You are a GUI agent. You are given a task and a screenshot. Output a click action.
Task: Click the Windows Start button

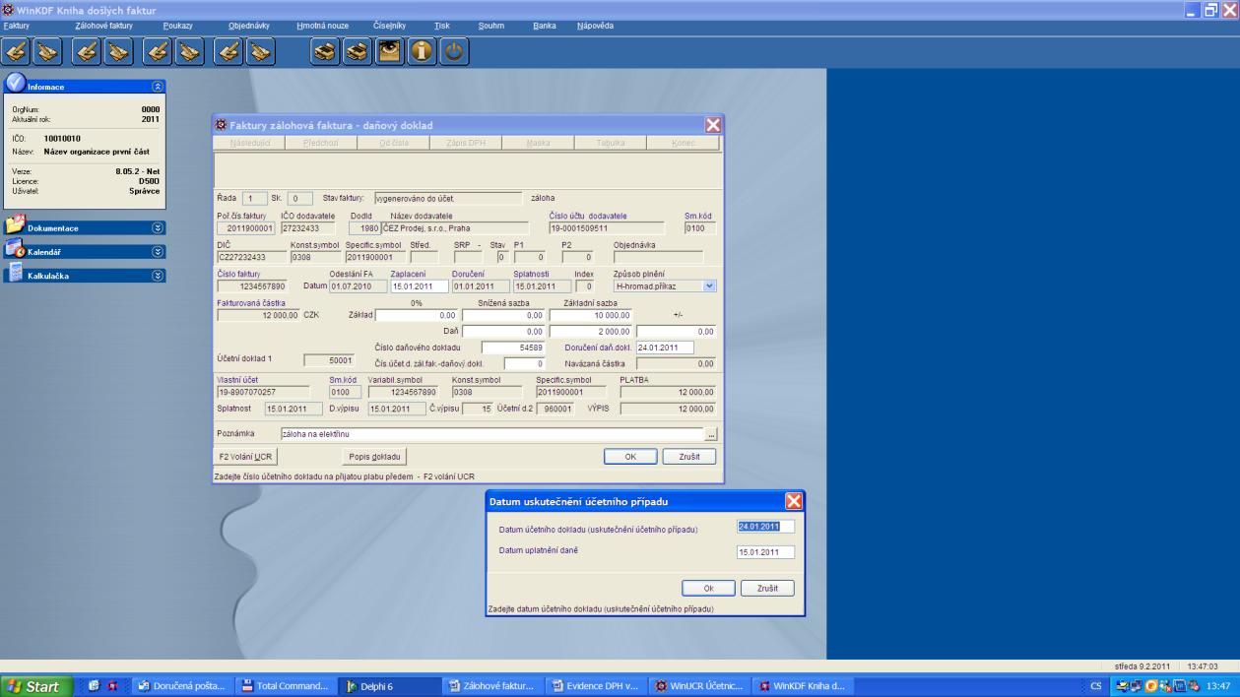point(36,686)
